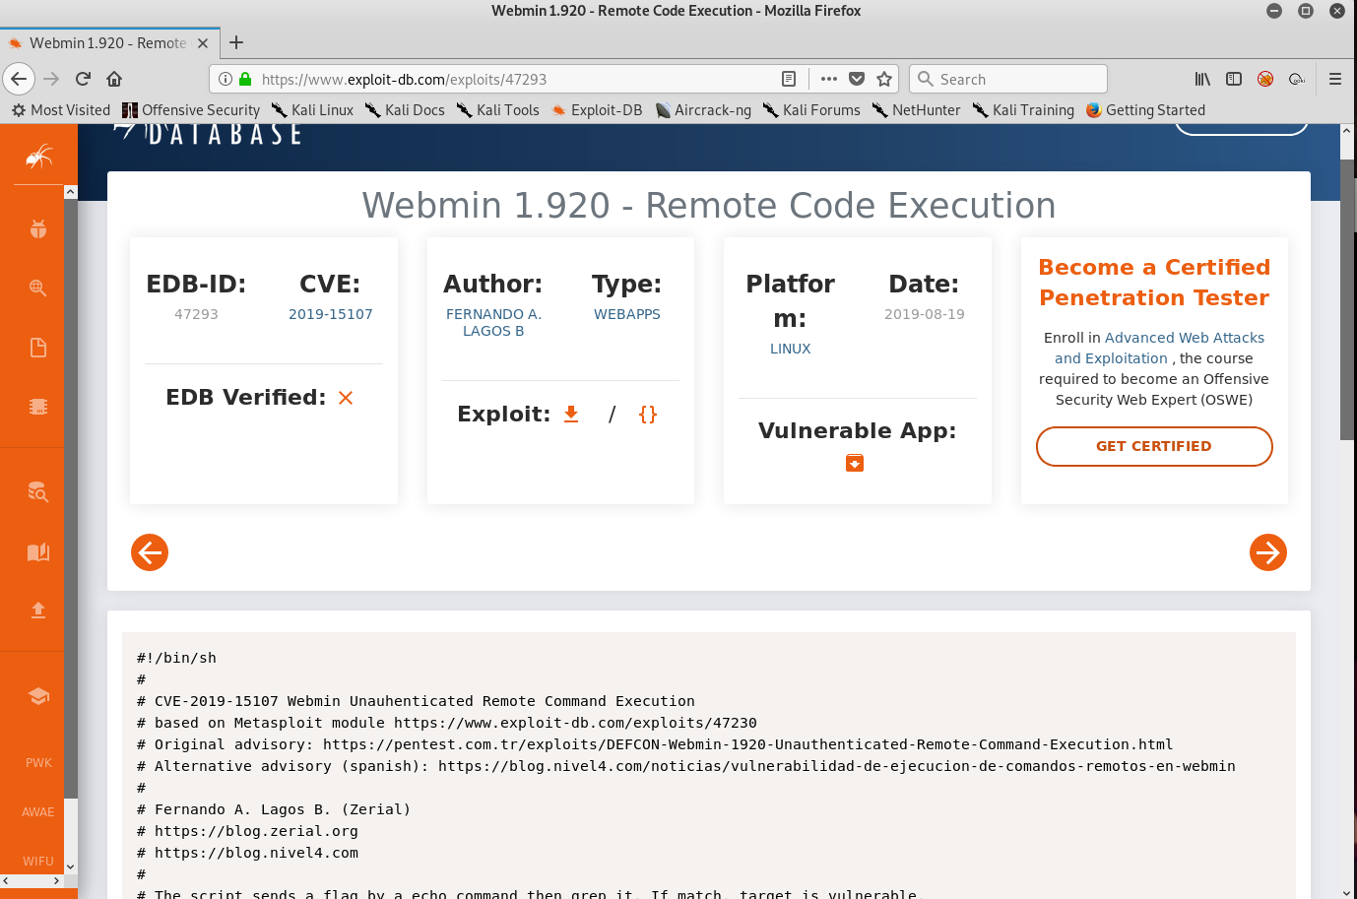Image resolution: width=1357 pixels, height=899 pixels.
Task: Open the SearchSploit Manual book icon
Action: click(38, 551)
